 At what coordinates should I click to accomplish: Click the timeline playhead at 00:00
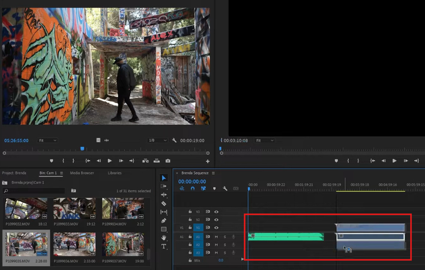[x=249, y=189]
